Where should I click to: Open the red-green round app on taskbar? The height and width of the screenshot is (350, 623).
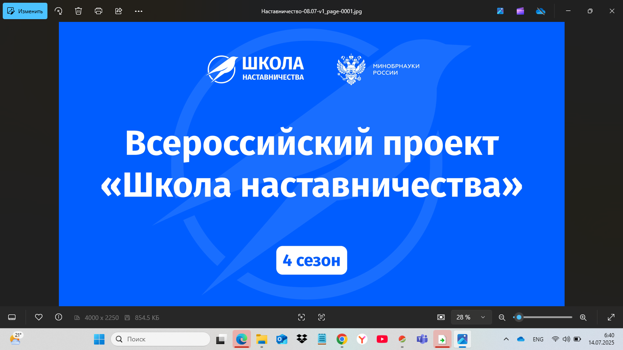pos(402,339)
